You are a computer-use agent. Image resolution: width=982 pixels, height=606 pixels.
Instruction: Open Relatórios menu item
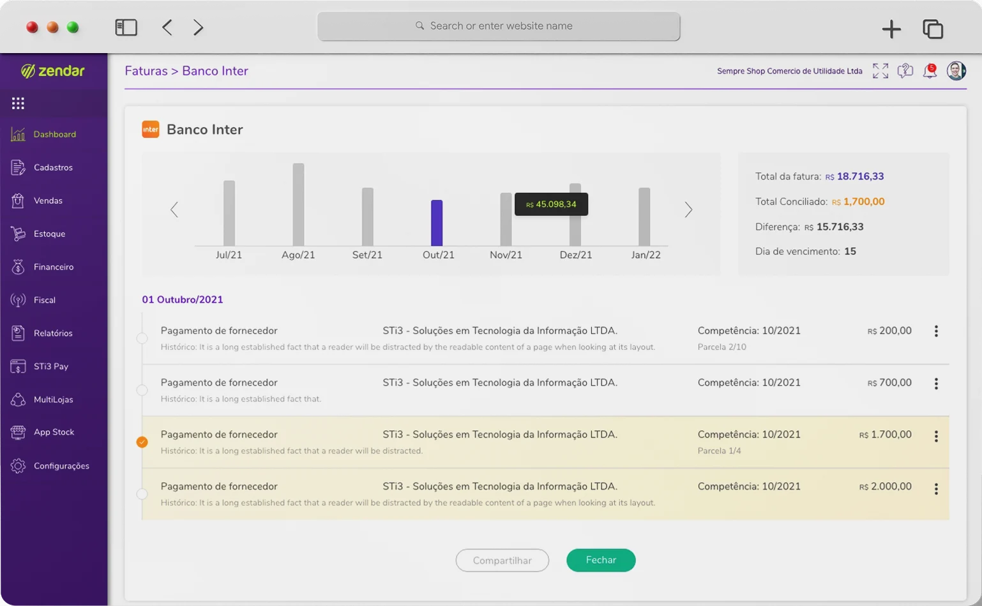point(54,333)
